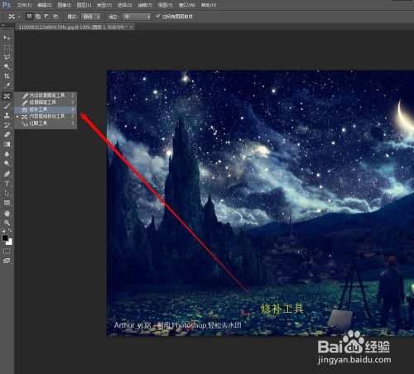This screenshot has height=374, width=414.
Task: Open the 适应 (Adaptation) dropdown
Action: coord(137,17)
